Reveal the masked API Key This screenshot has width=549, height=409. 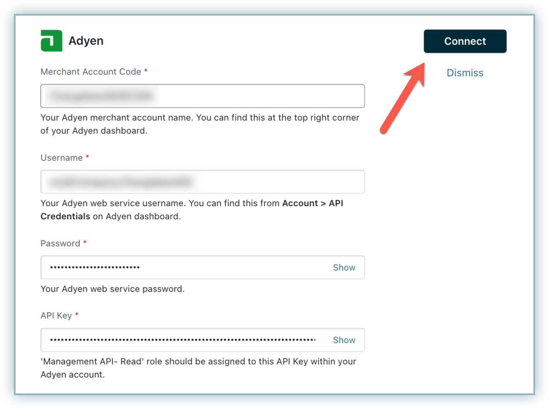(x=344, y=340)
